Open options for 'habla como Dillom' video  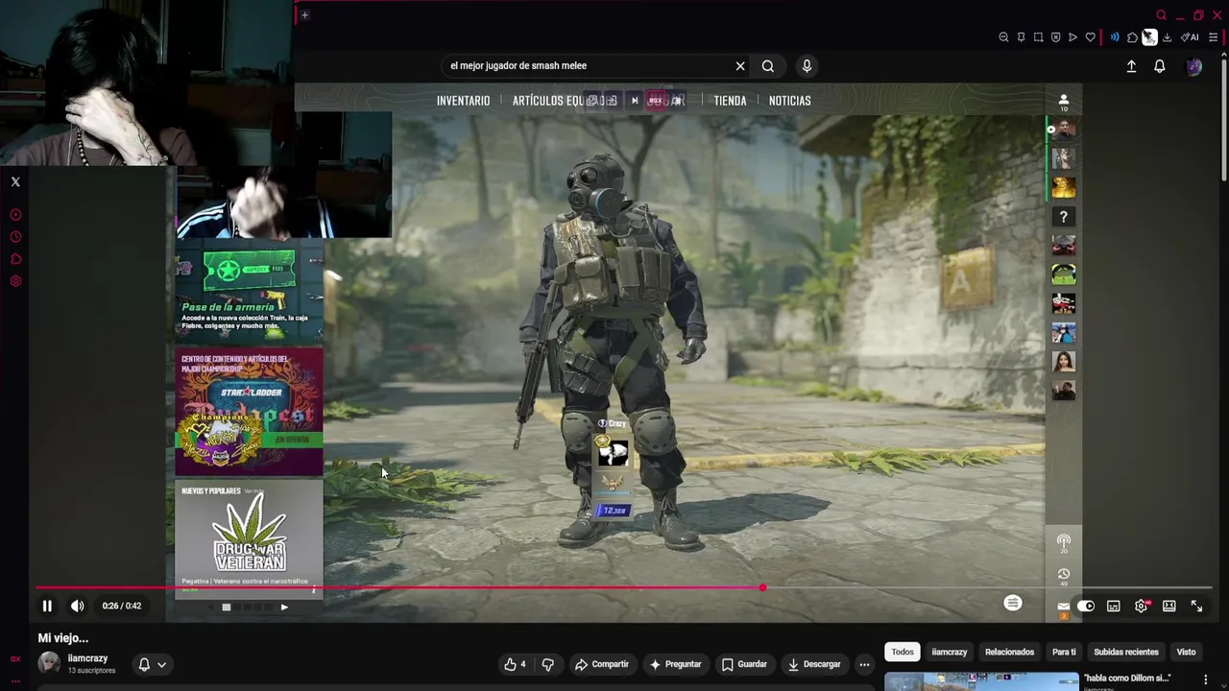[1206, 680]
